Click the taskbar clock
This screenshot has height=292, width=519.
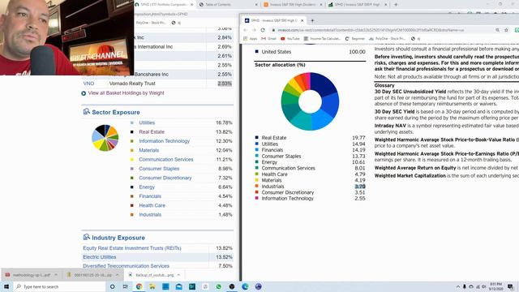pyautogui.click(x=496, y=286)
